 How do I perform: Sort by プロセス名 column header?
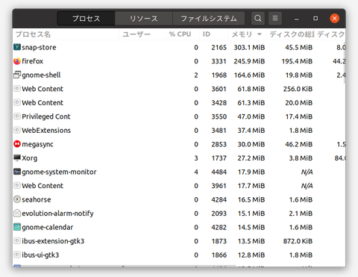click(66, 34)
